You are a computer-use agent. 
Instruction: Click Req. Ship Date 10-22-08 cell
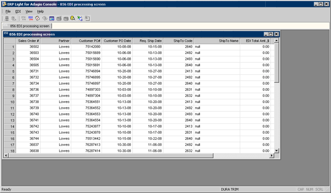[148, 138]
